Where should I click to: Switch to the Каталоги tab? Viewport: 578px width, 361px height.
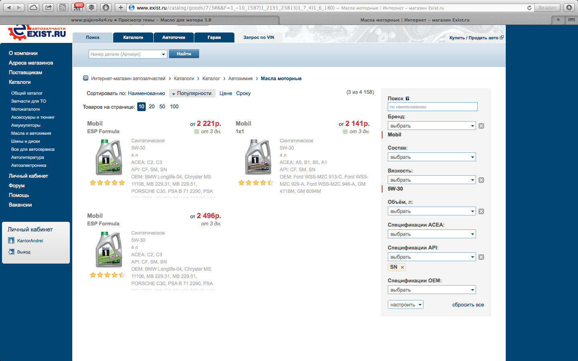tap(133, 37)
